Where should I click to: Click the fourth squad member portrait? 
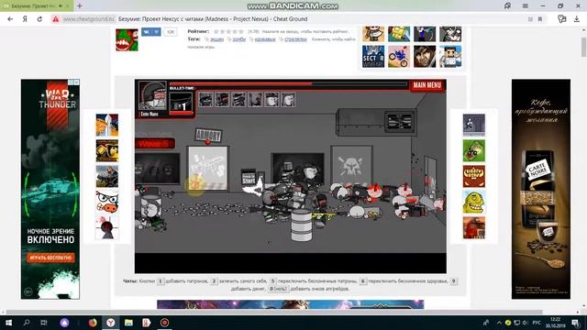255,100
